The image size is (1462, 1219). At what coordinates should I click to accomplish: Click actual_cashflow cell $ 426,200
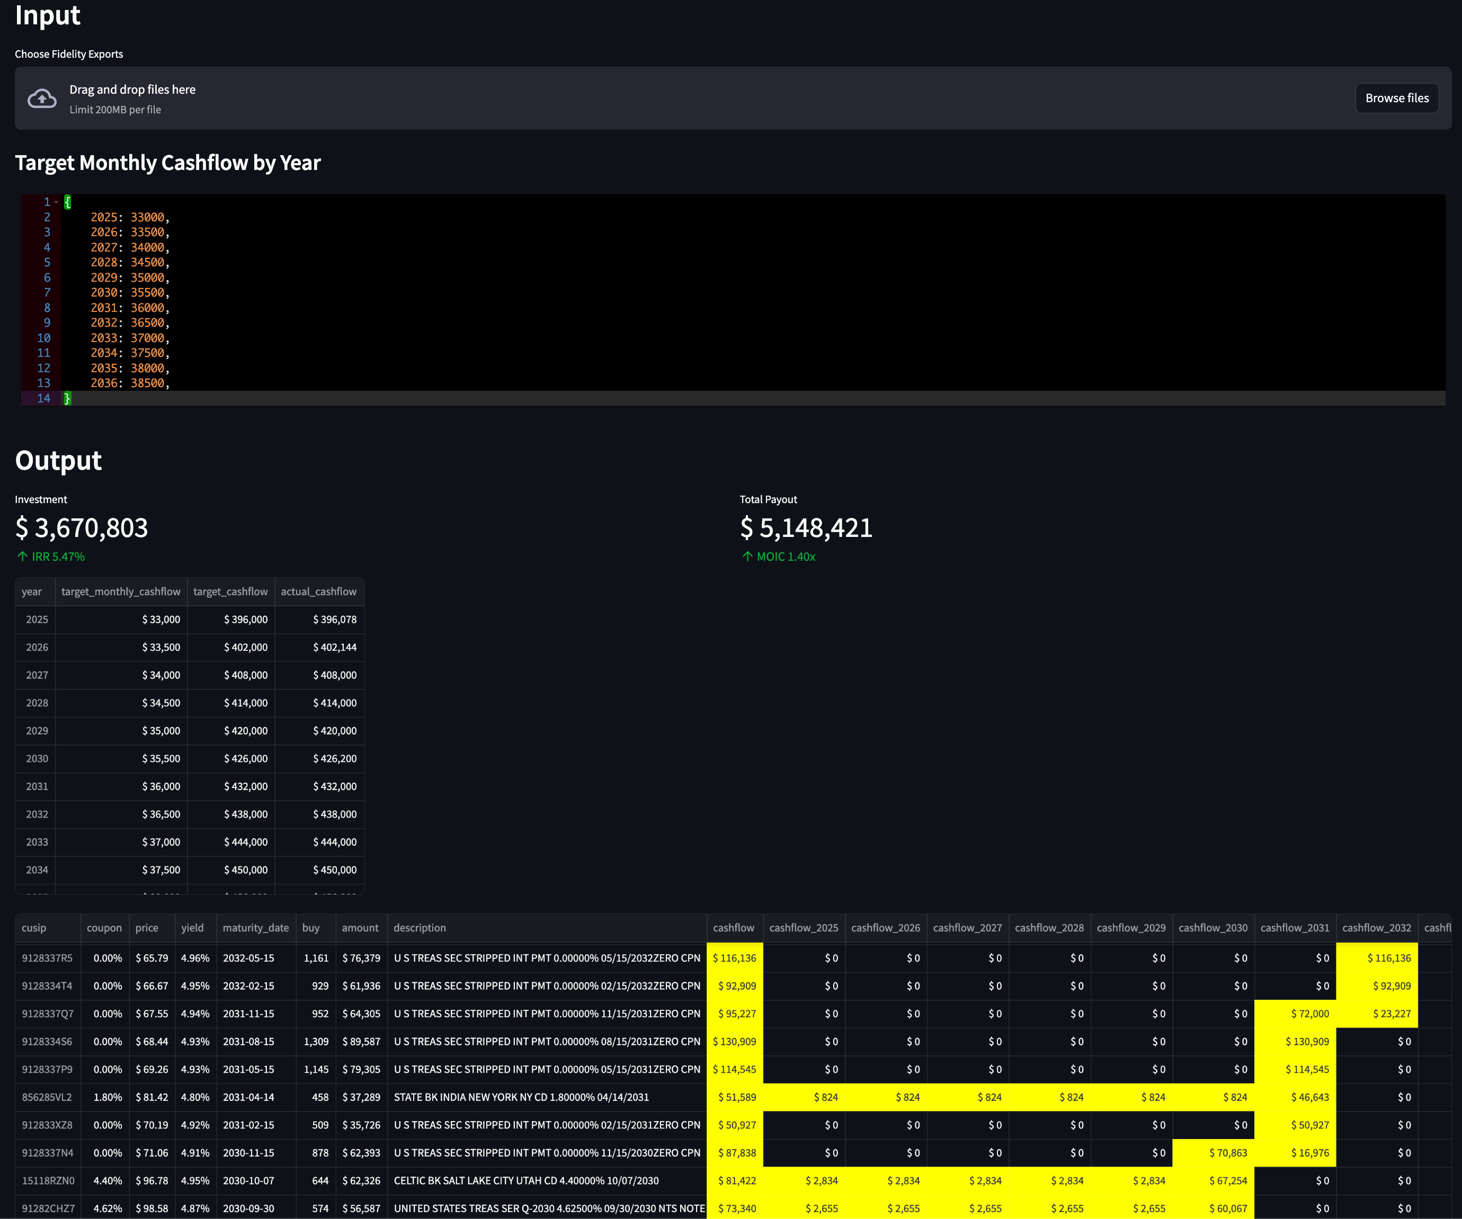319,758
